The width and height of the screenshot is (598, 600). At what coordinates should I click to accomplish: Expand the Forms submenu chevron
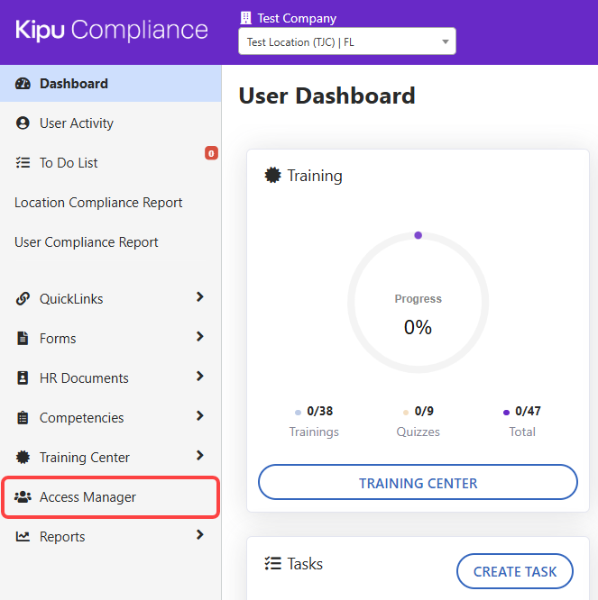pyautogui.click(x=200, y=337)
